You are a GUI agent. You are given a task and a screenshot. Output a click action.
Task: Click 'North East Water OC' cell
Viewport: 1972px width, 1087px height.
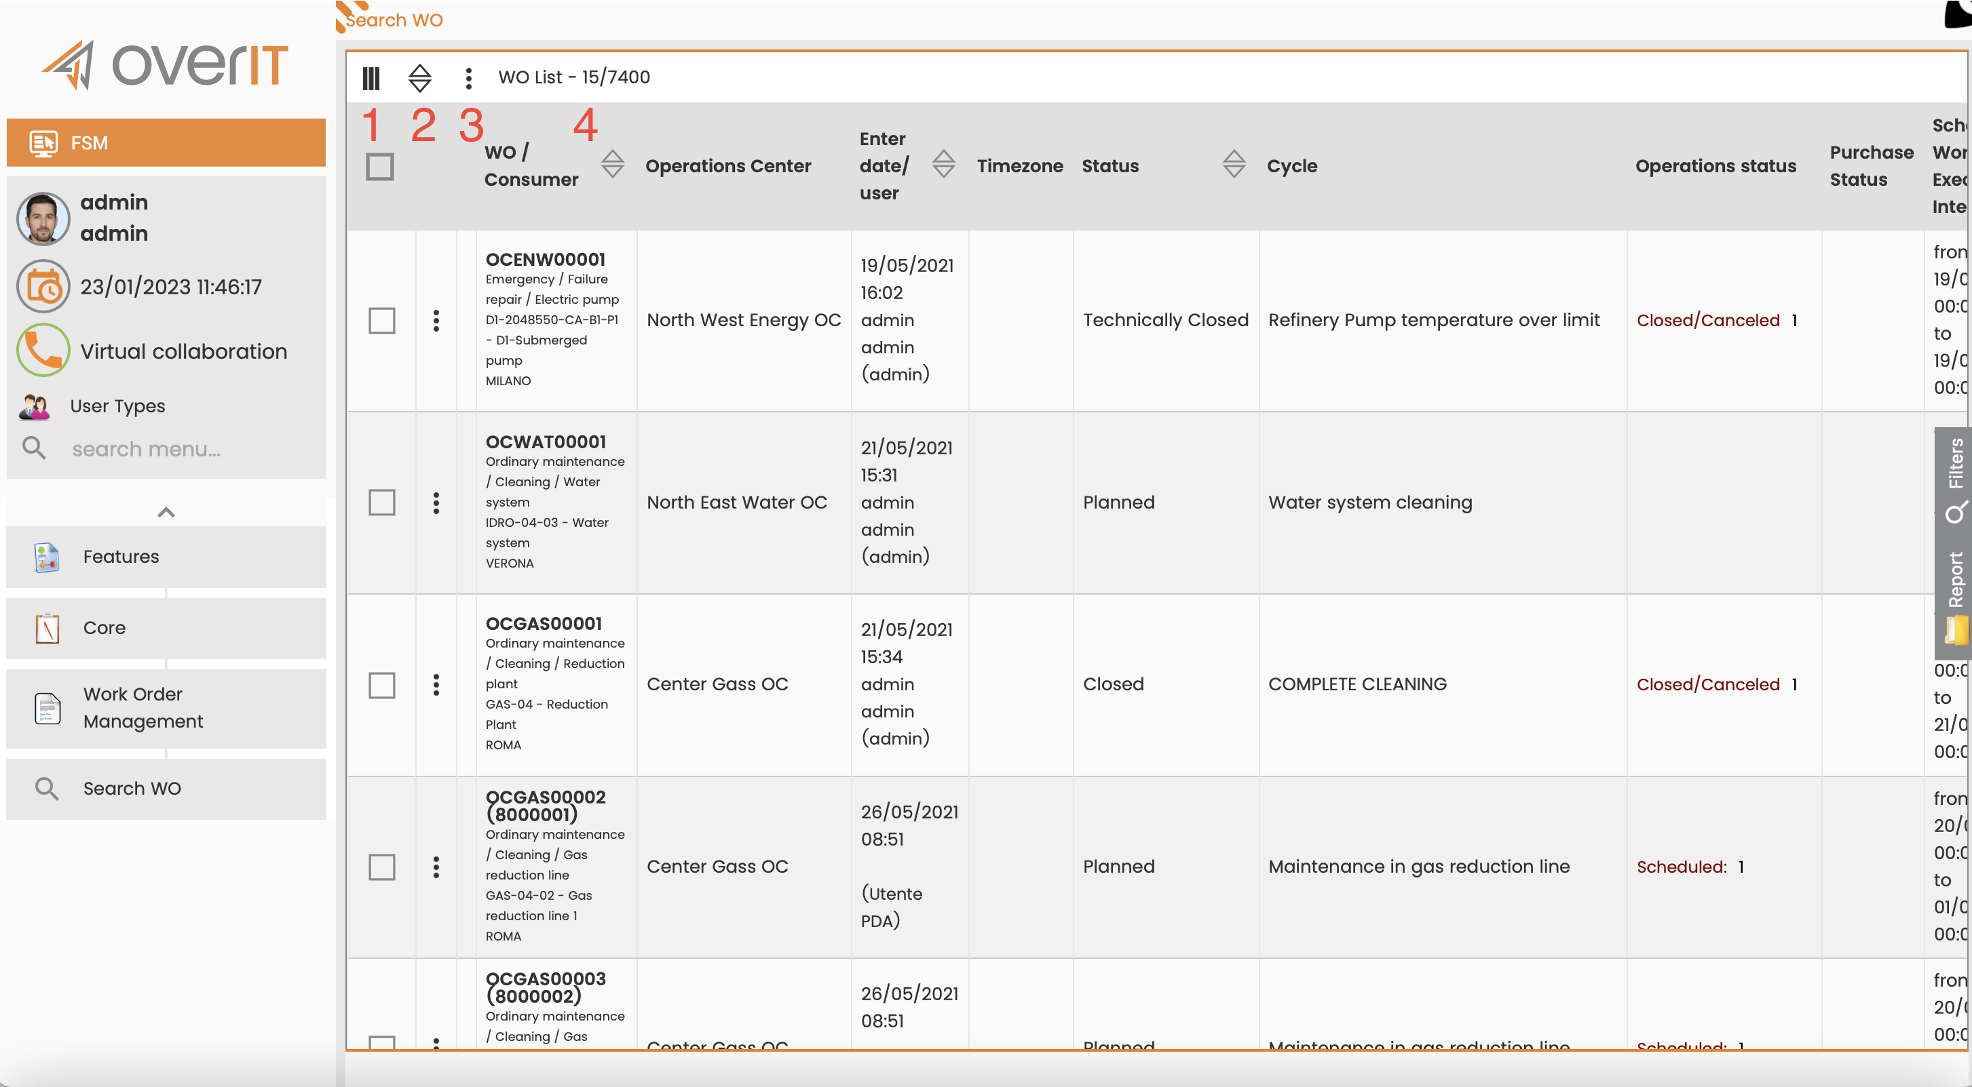point(737,502)
